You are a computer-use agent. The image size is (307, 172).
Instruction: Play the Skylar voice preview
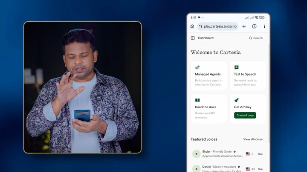pyautogui.click(x=197, y=154)
